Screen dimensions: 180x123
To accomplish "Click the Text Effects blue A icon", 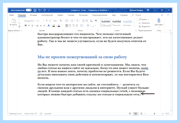I will (x=49, y=26).
